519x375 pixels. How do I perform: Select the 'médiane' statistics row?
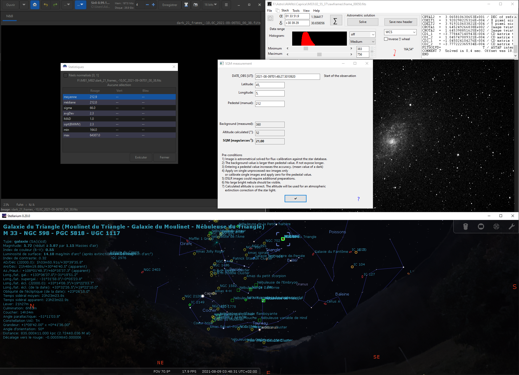pos(119,102)
